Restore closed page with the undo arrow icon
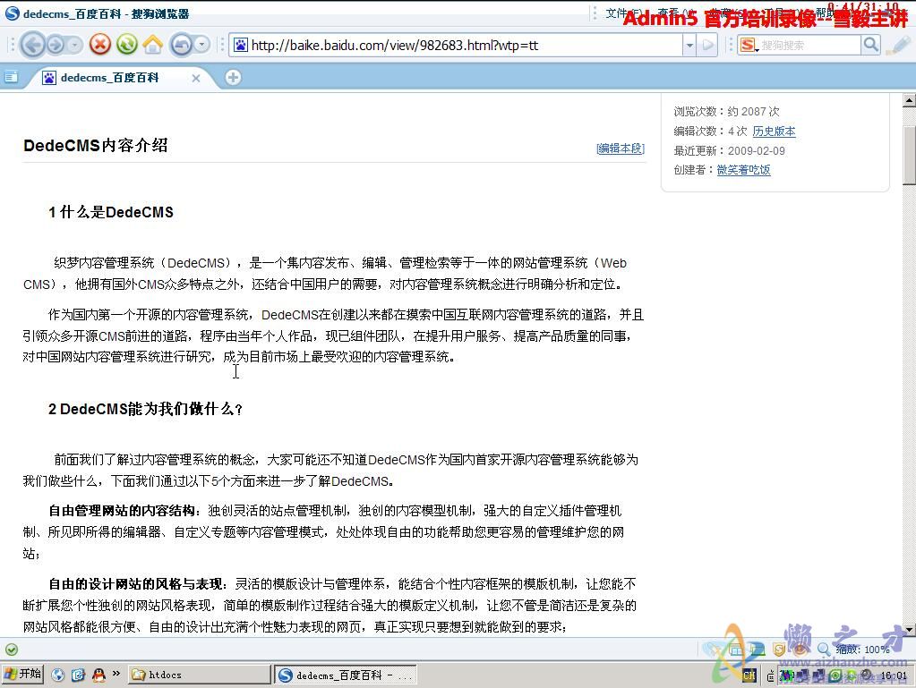This screenshot has width=916, height=688. 181,45
